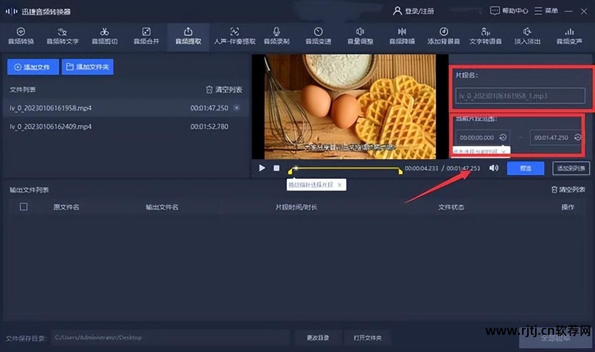Reset end time with its clock icon
Viewport: 595px width, 352px height.
[x=577, y=137]
